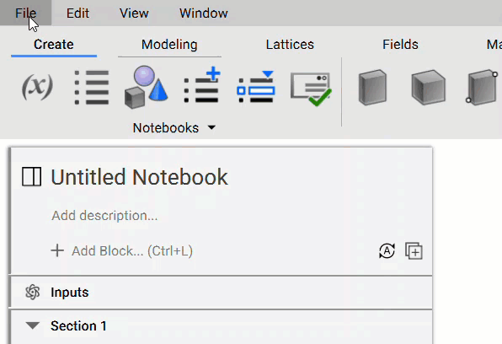502x344 pixels.
Task: Select the tall gray box primitive icon
Action: (372, 88)
